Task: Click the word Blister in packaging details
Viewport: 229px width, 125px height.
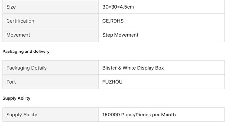Action: pyautogui.click(x=110, y=68)
